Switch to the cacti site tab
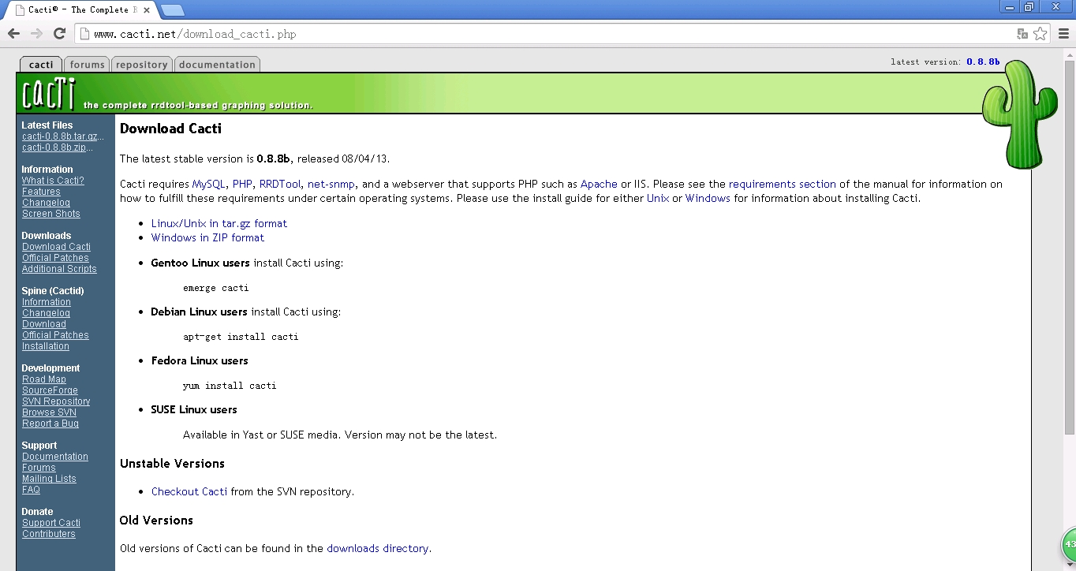This screenshot has height=571, width=1076. point(41,65)
